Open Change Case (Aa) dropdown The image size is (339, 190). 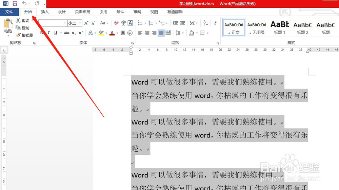pos(104,23)
